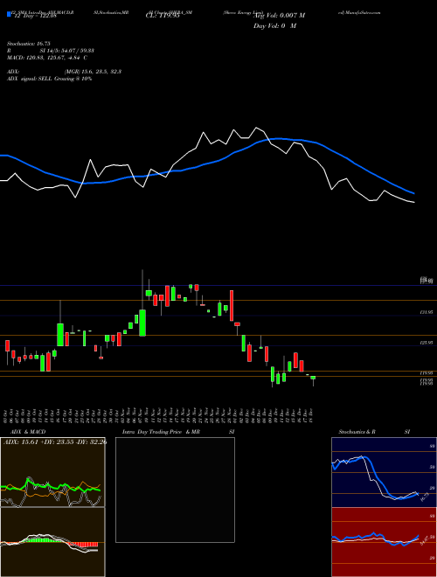Click the 'Stochastics & R' panel title
This screenshot has height=577, width=437.
pos(357,432)
